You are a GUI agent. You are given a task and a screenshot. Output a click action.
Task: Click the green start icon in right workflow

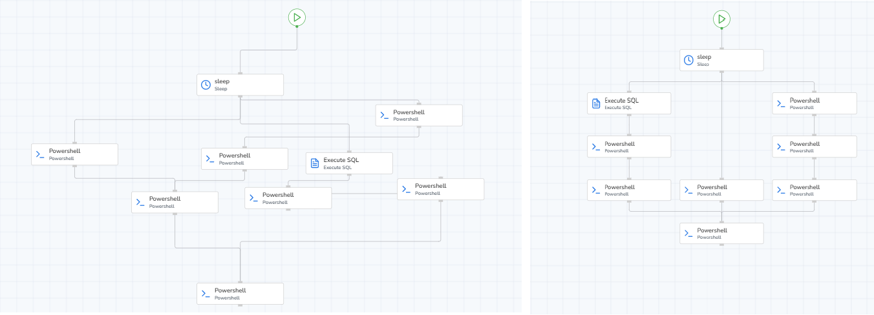coord(721,19)
